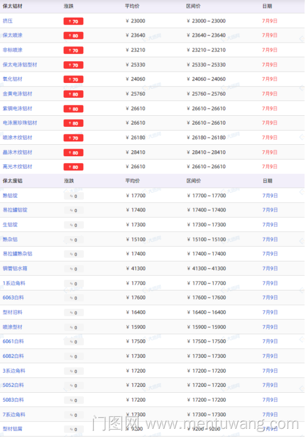Click the gray 0 badge for 6063白料
Image resolution: width=305 pixels, height=437 pixels.
74,298
